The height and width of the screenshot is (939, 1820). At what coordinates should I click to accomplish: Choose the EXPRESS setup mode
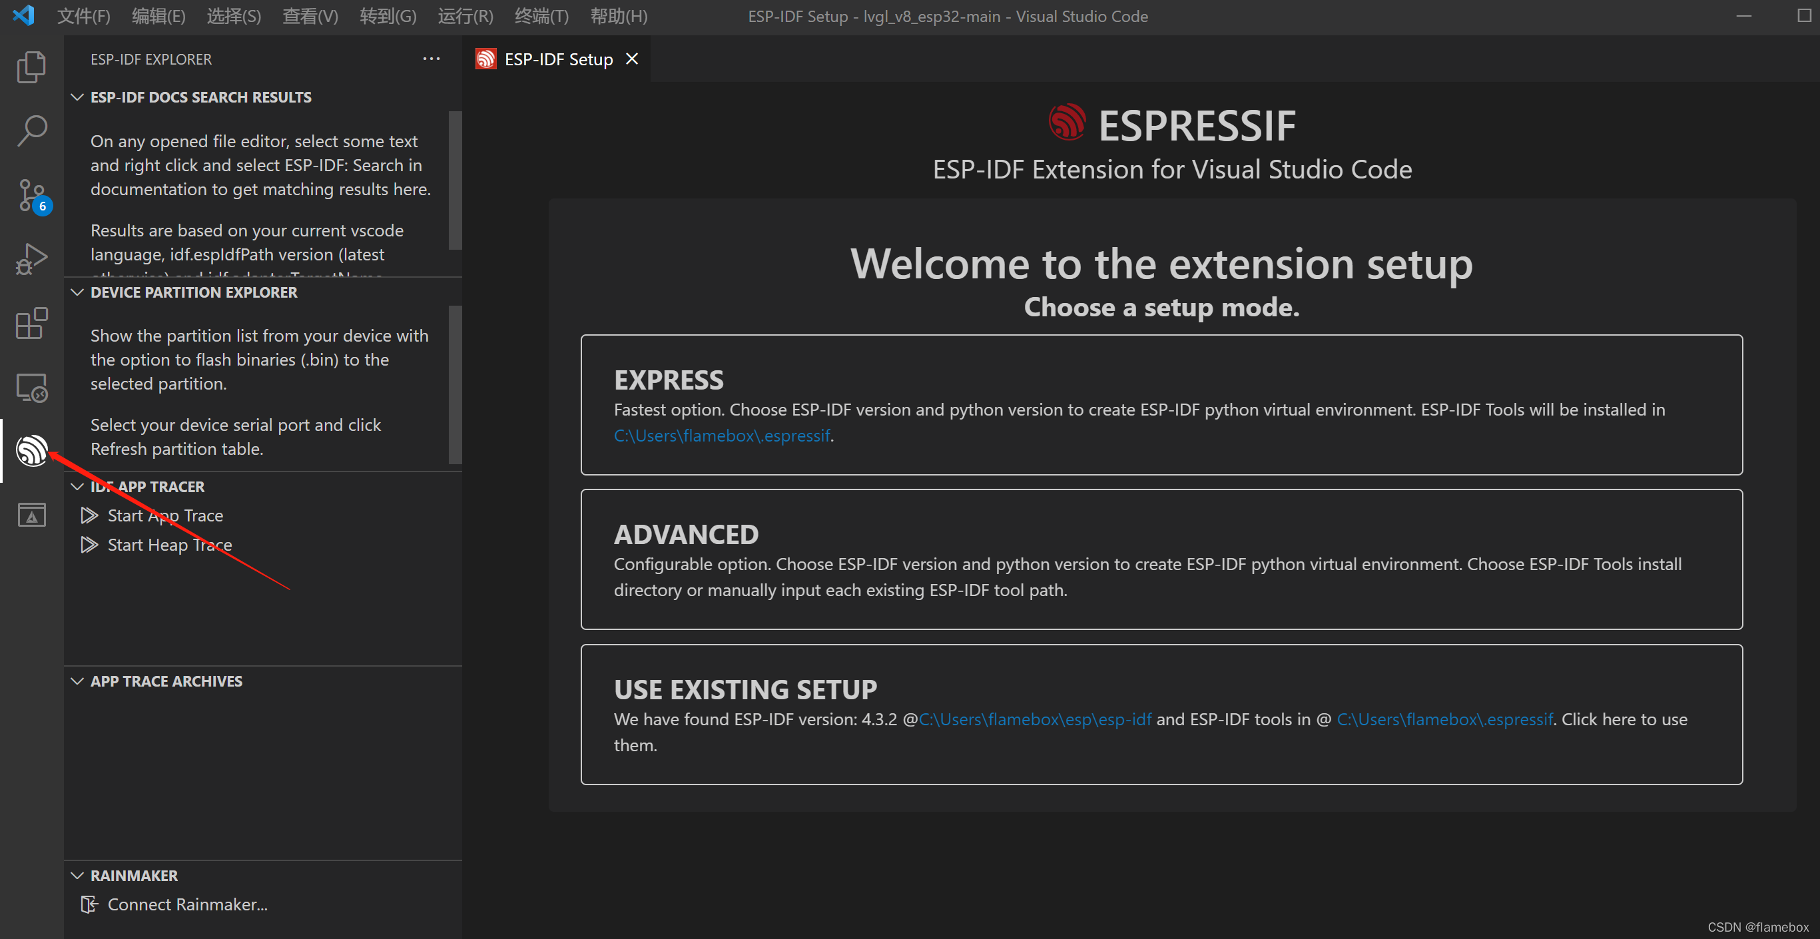pyautogui.click(x=1161, y=405)
